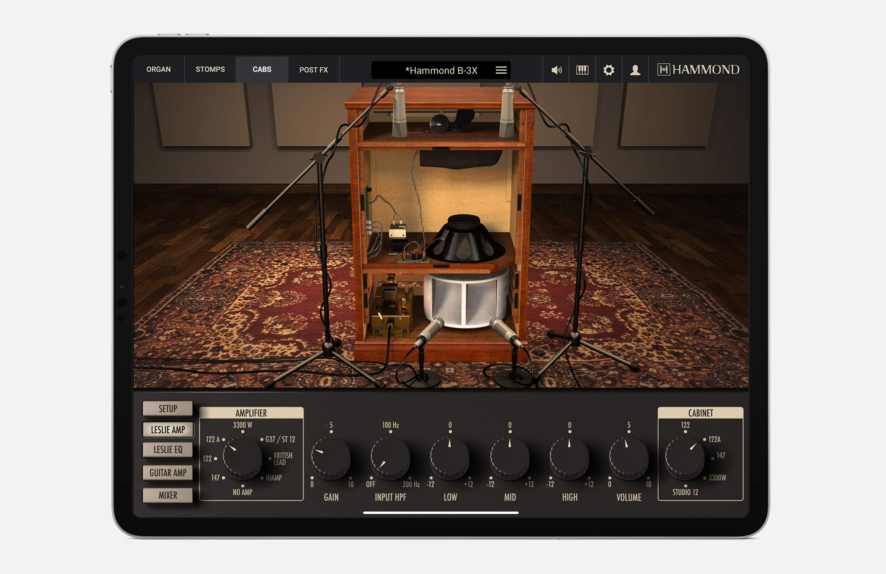Open the MIXER panel button
Viewport: 886px width, 574px height.
[x=168, y=495]
